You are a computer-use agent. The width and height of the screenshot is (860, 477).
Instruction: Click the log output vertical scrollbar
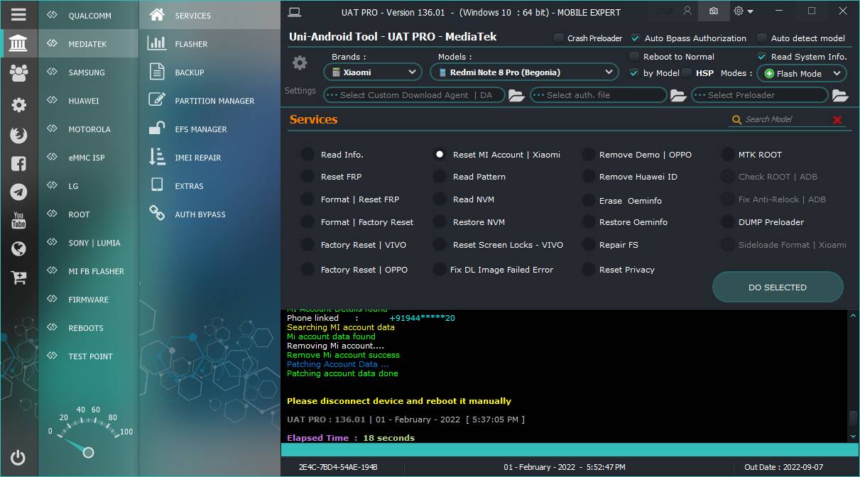[853, 375]
